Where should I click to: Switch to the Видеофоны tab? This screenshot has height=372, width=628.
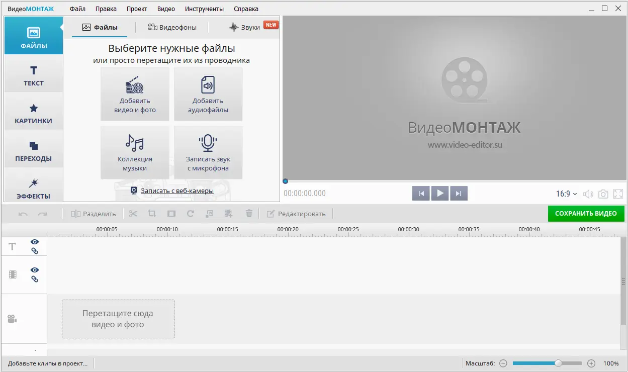pos(172,27)
